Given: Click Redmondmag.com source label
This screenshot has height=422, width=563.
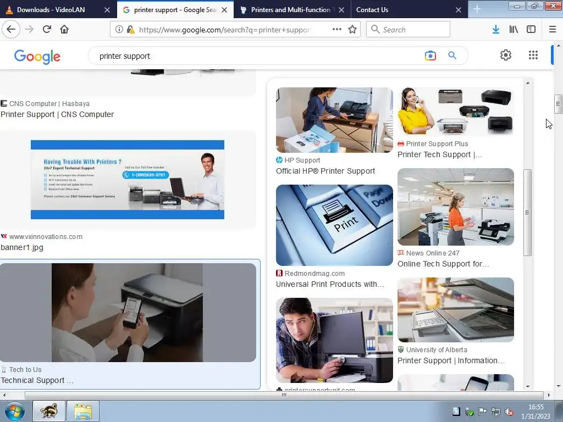Looking at the screenshot, I should (314, 274).
